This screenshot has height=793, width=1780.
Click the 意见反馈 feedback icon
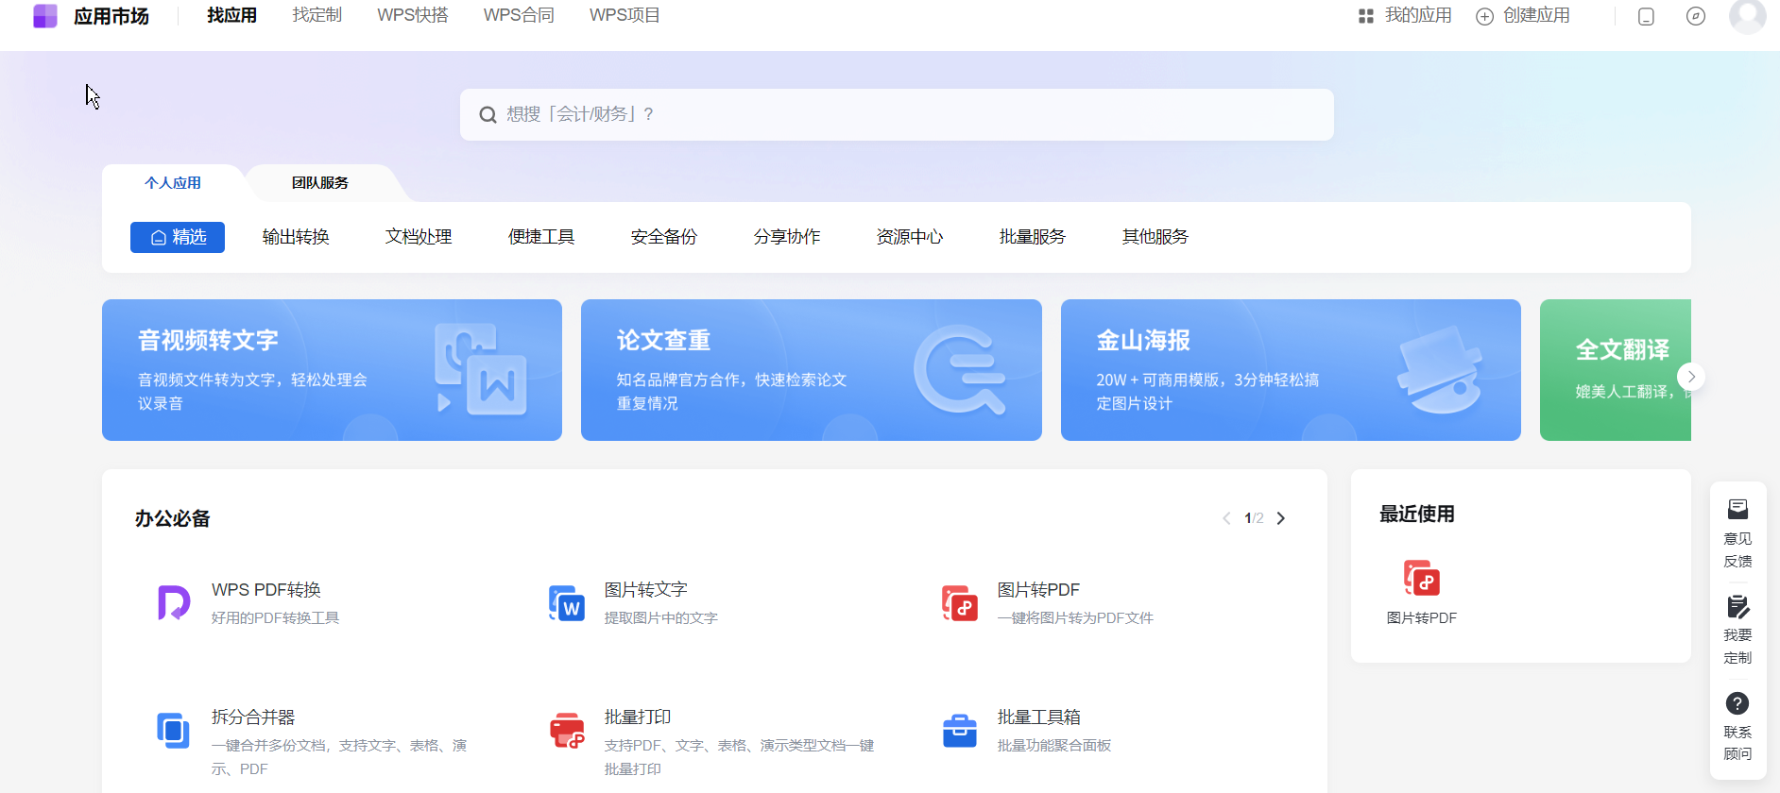click(x=1737, y=511)
